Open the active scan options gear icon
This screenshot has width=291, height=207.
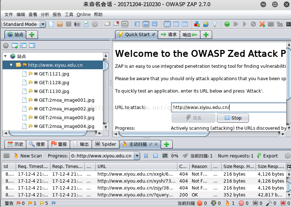[288, 156]
